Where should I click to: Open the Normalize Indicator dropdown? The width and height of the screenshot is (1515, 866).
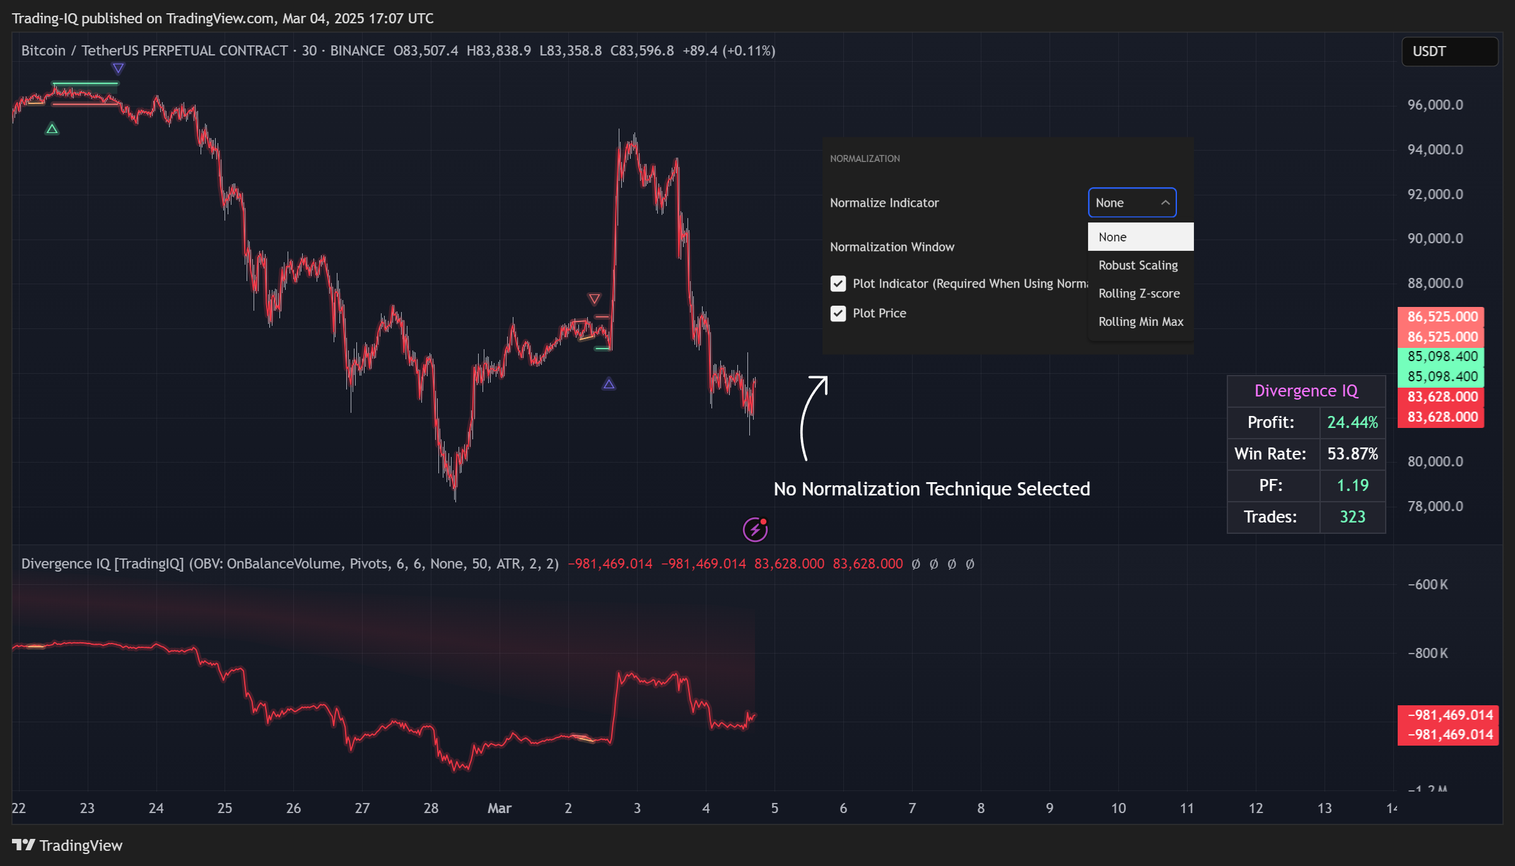(x=1132, y=202)
